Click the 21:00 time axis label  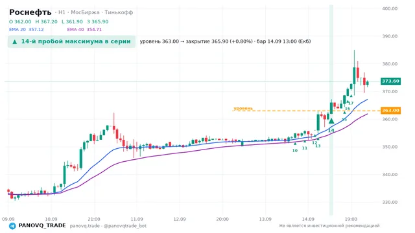94,219
